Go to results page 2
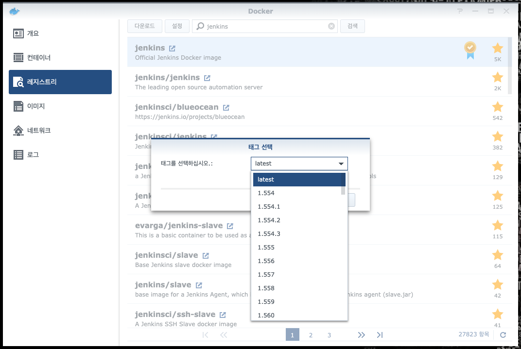This screenshot has height=349, width=521. 311,335
